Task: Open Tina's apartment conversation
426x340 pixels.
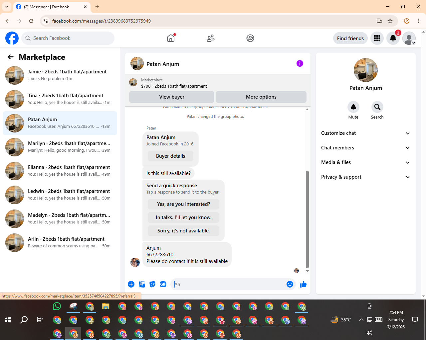Action: [60, 99]
